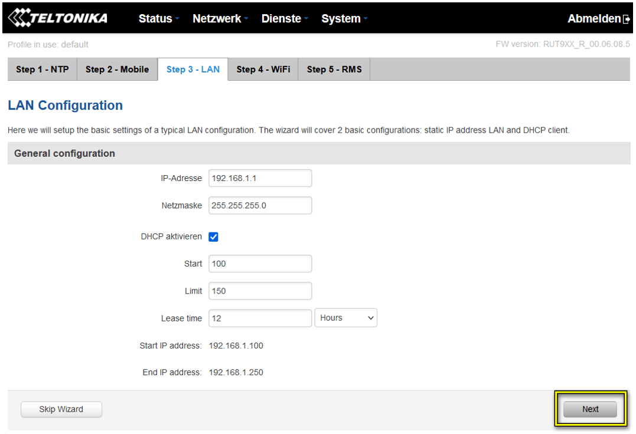Open Step 4 - WiFi tab

pos(263,70)
